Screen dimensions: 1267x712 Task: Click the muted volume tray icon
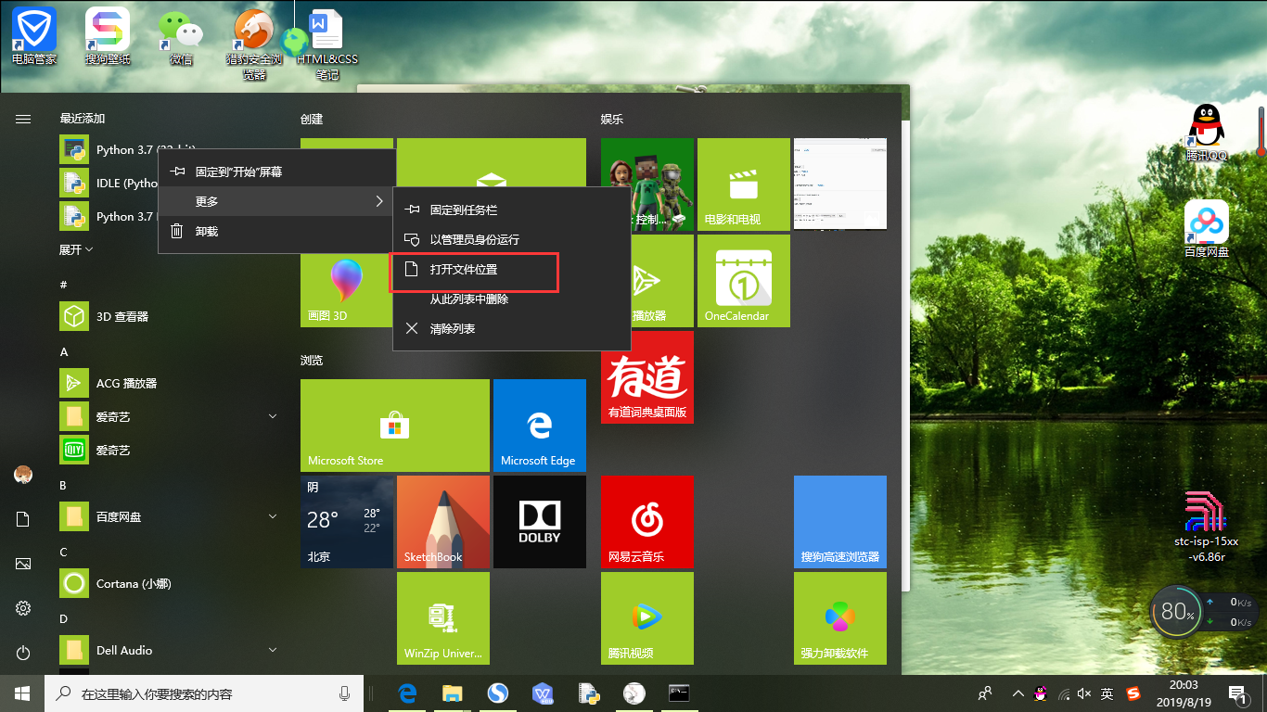1083,693
